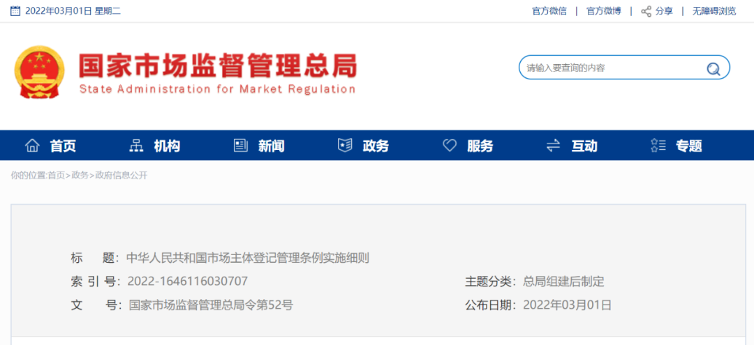Select index number 2022-1646116030707
Image resolution: width=754 pixels, height=345 pixels.
(188, 281)
